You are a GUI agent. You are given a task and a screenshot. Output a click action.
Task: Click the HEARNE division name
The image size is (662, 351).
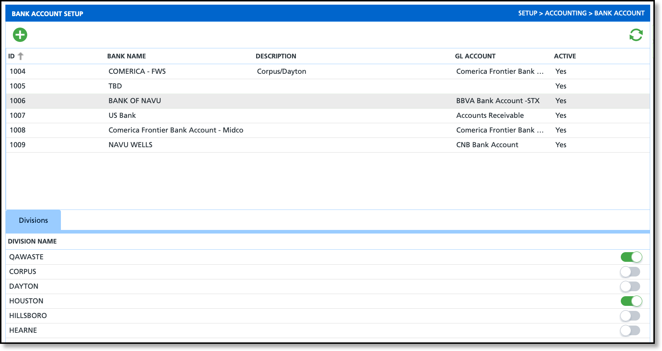(23, 330)
